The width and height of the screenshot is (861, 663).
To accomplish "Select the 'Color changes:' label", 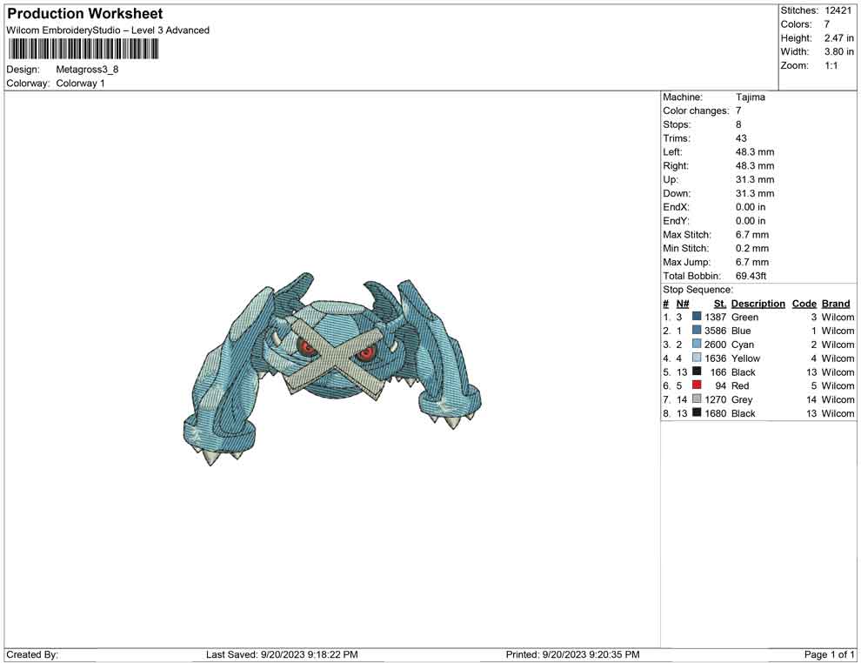I will tap(696, 111).
